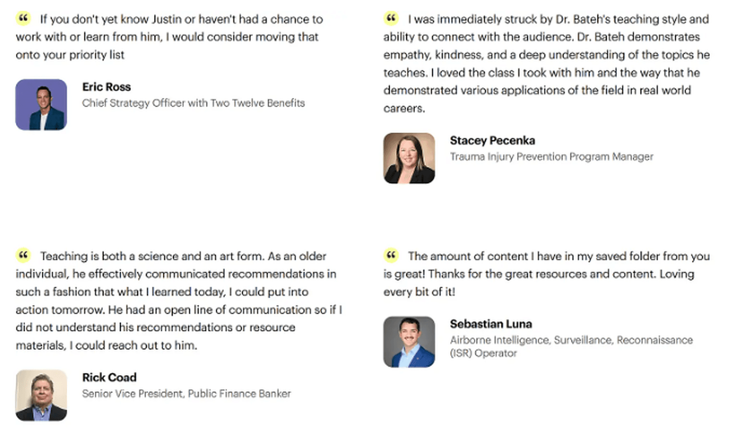Open Stacey Pecenka's profile picture

[x=409, y=158]
